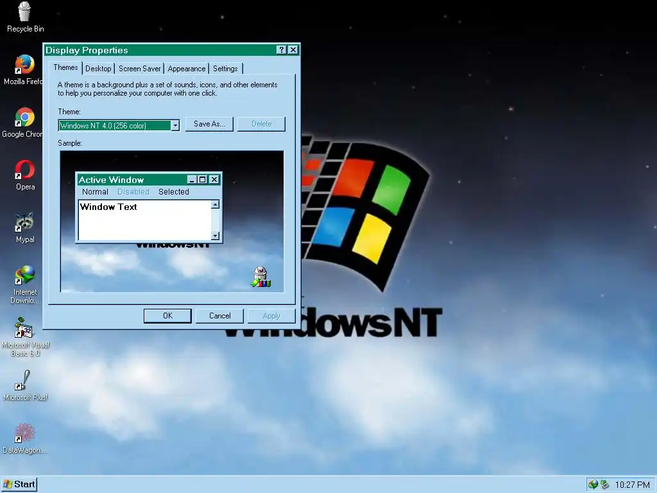This screenshot has width=657, height=493.
Task: Click the network globe tray icon
Action: [593, 485]
